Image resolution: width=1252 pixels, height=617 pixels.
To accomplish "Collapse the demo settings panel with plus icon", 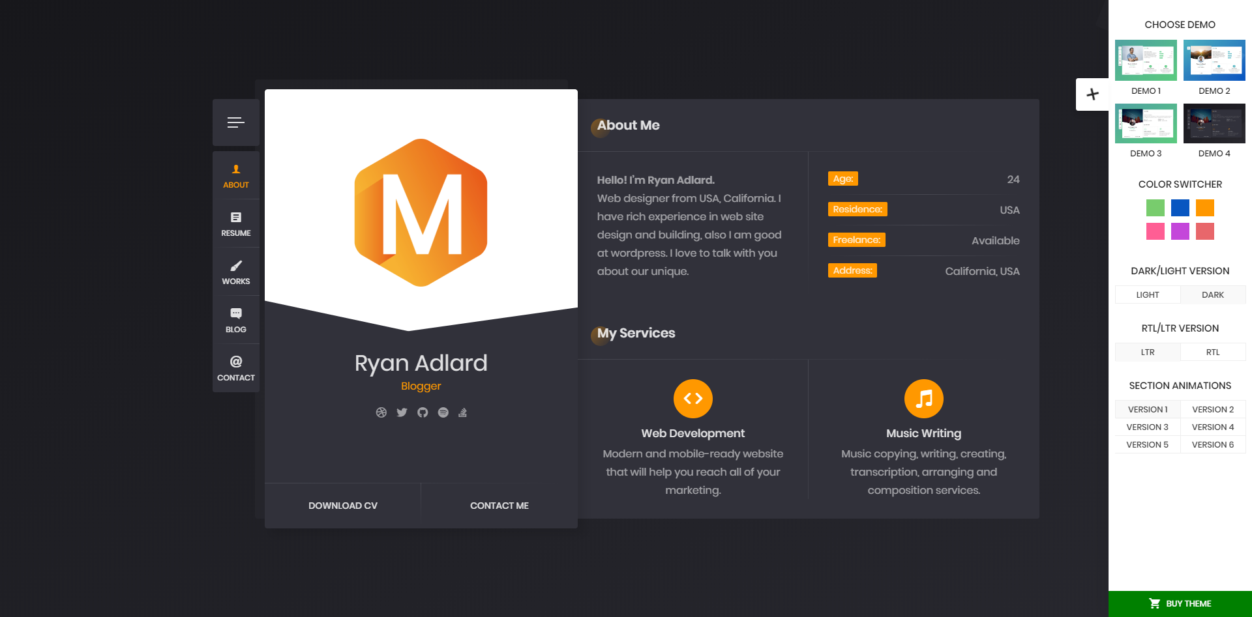I will pyautogui.click(x=1092, y=94).
